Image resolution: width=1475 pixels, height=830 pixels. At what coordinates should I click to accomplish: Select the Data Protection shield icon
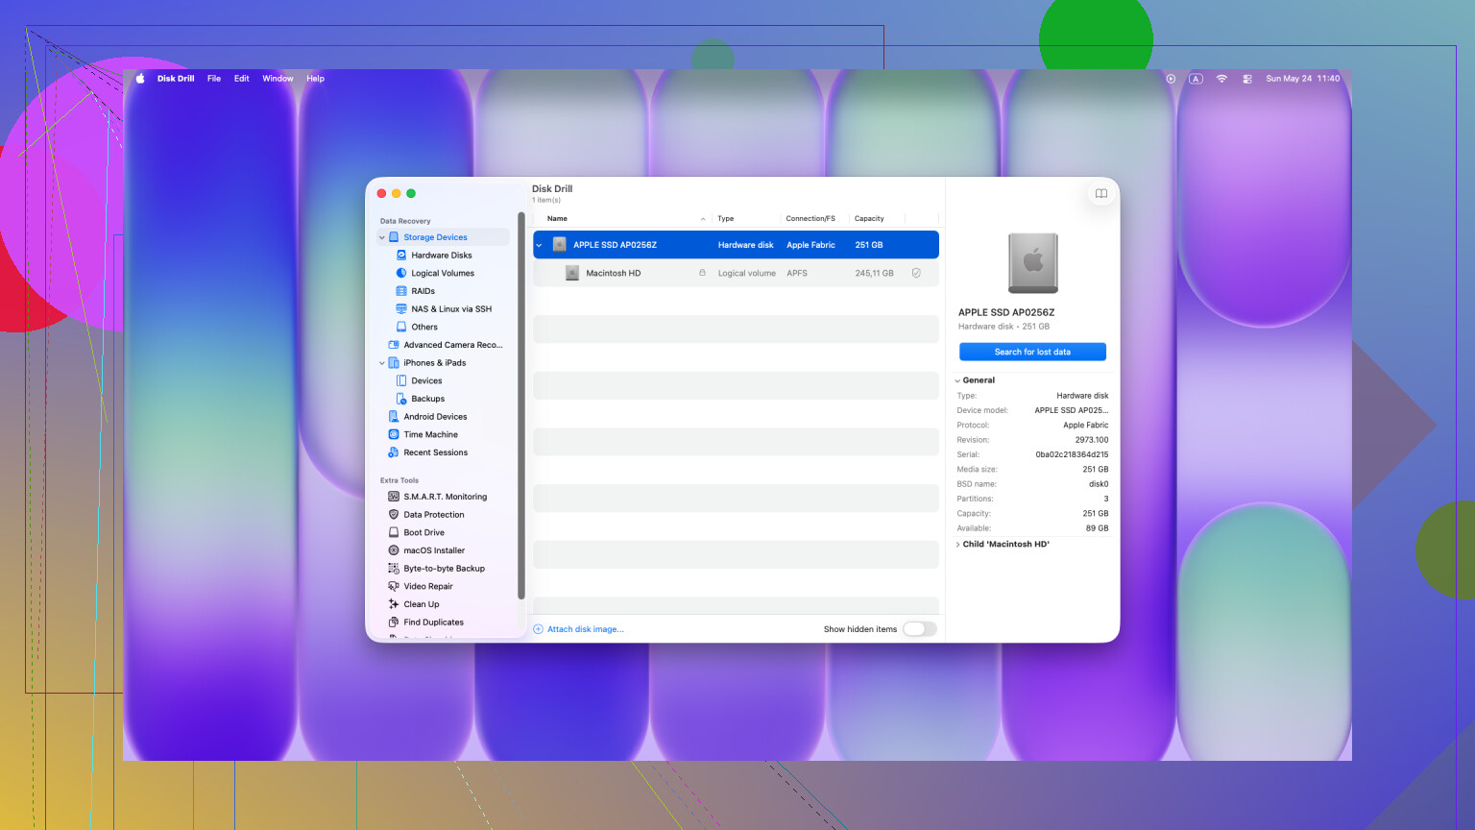click(x=394, y=515)
